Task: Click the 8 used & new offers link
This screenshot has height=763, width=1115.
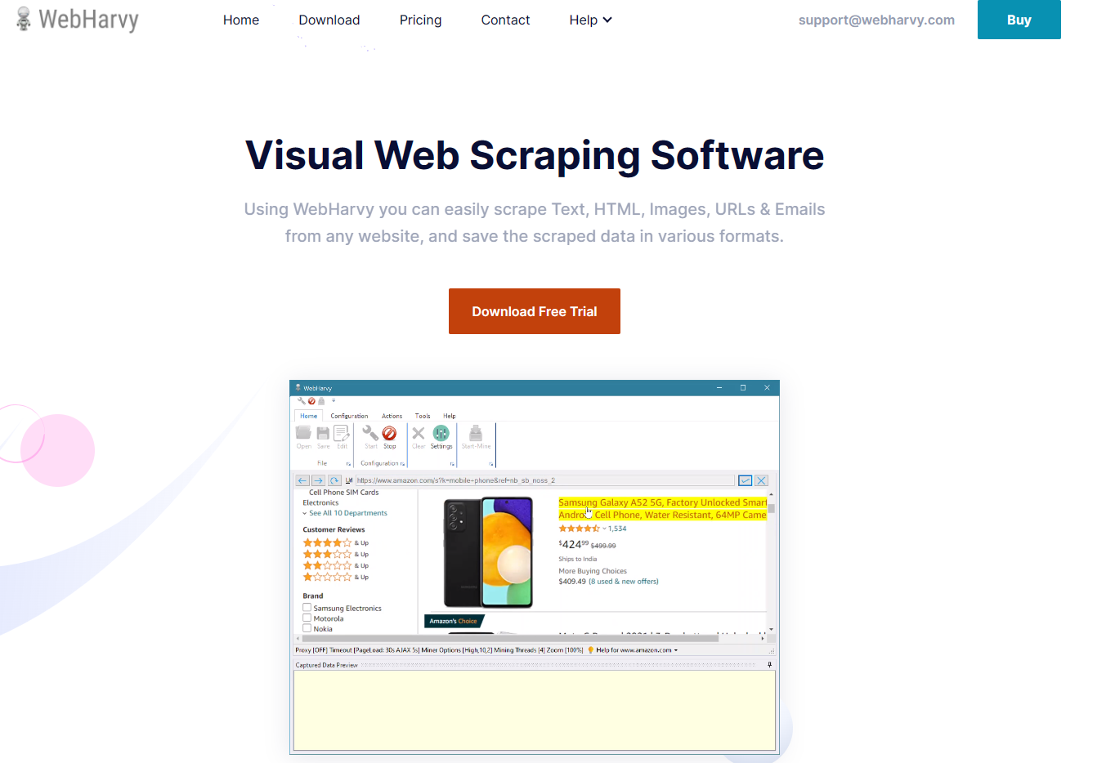Action: click(x=624, y=582)
